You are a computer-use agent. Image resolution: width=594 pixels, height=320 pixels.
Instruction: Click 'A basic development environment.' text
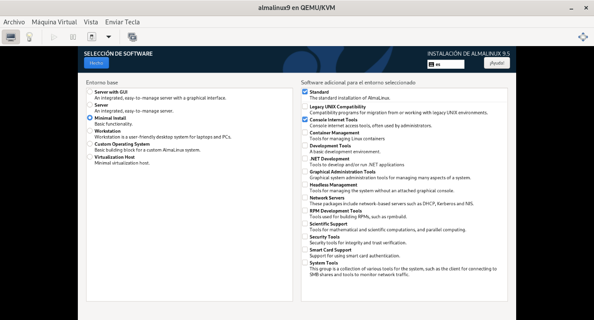point(345,152)
